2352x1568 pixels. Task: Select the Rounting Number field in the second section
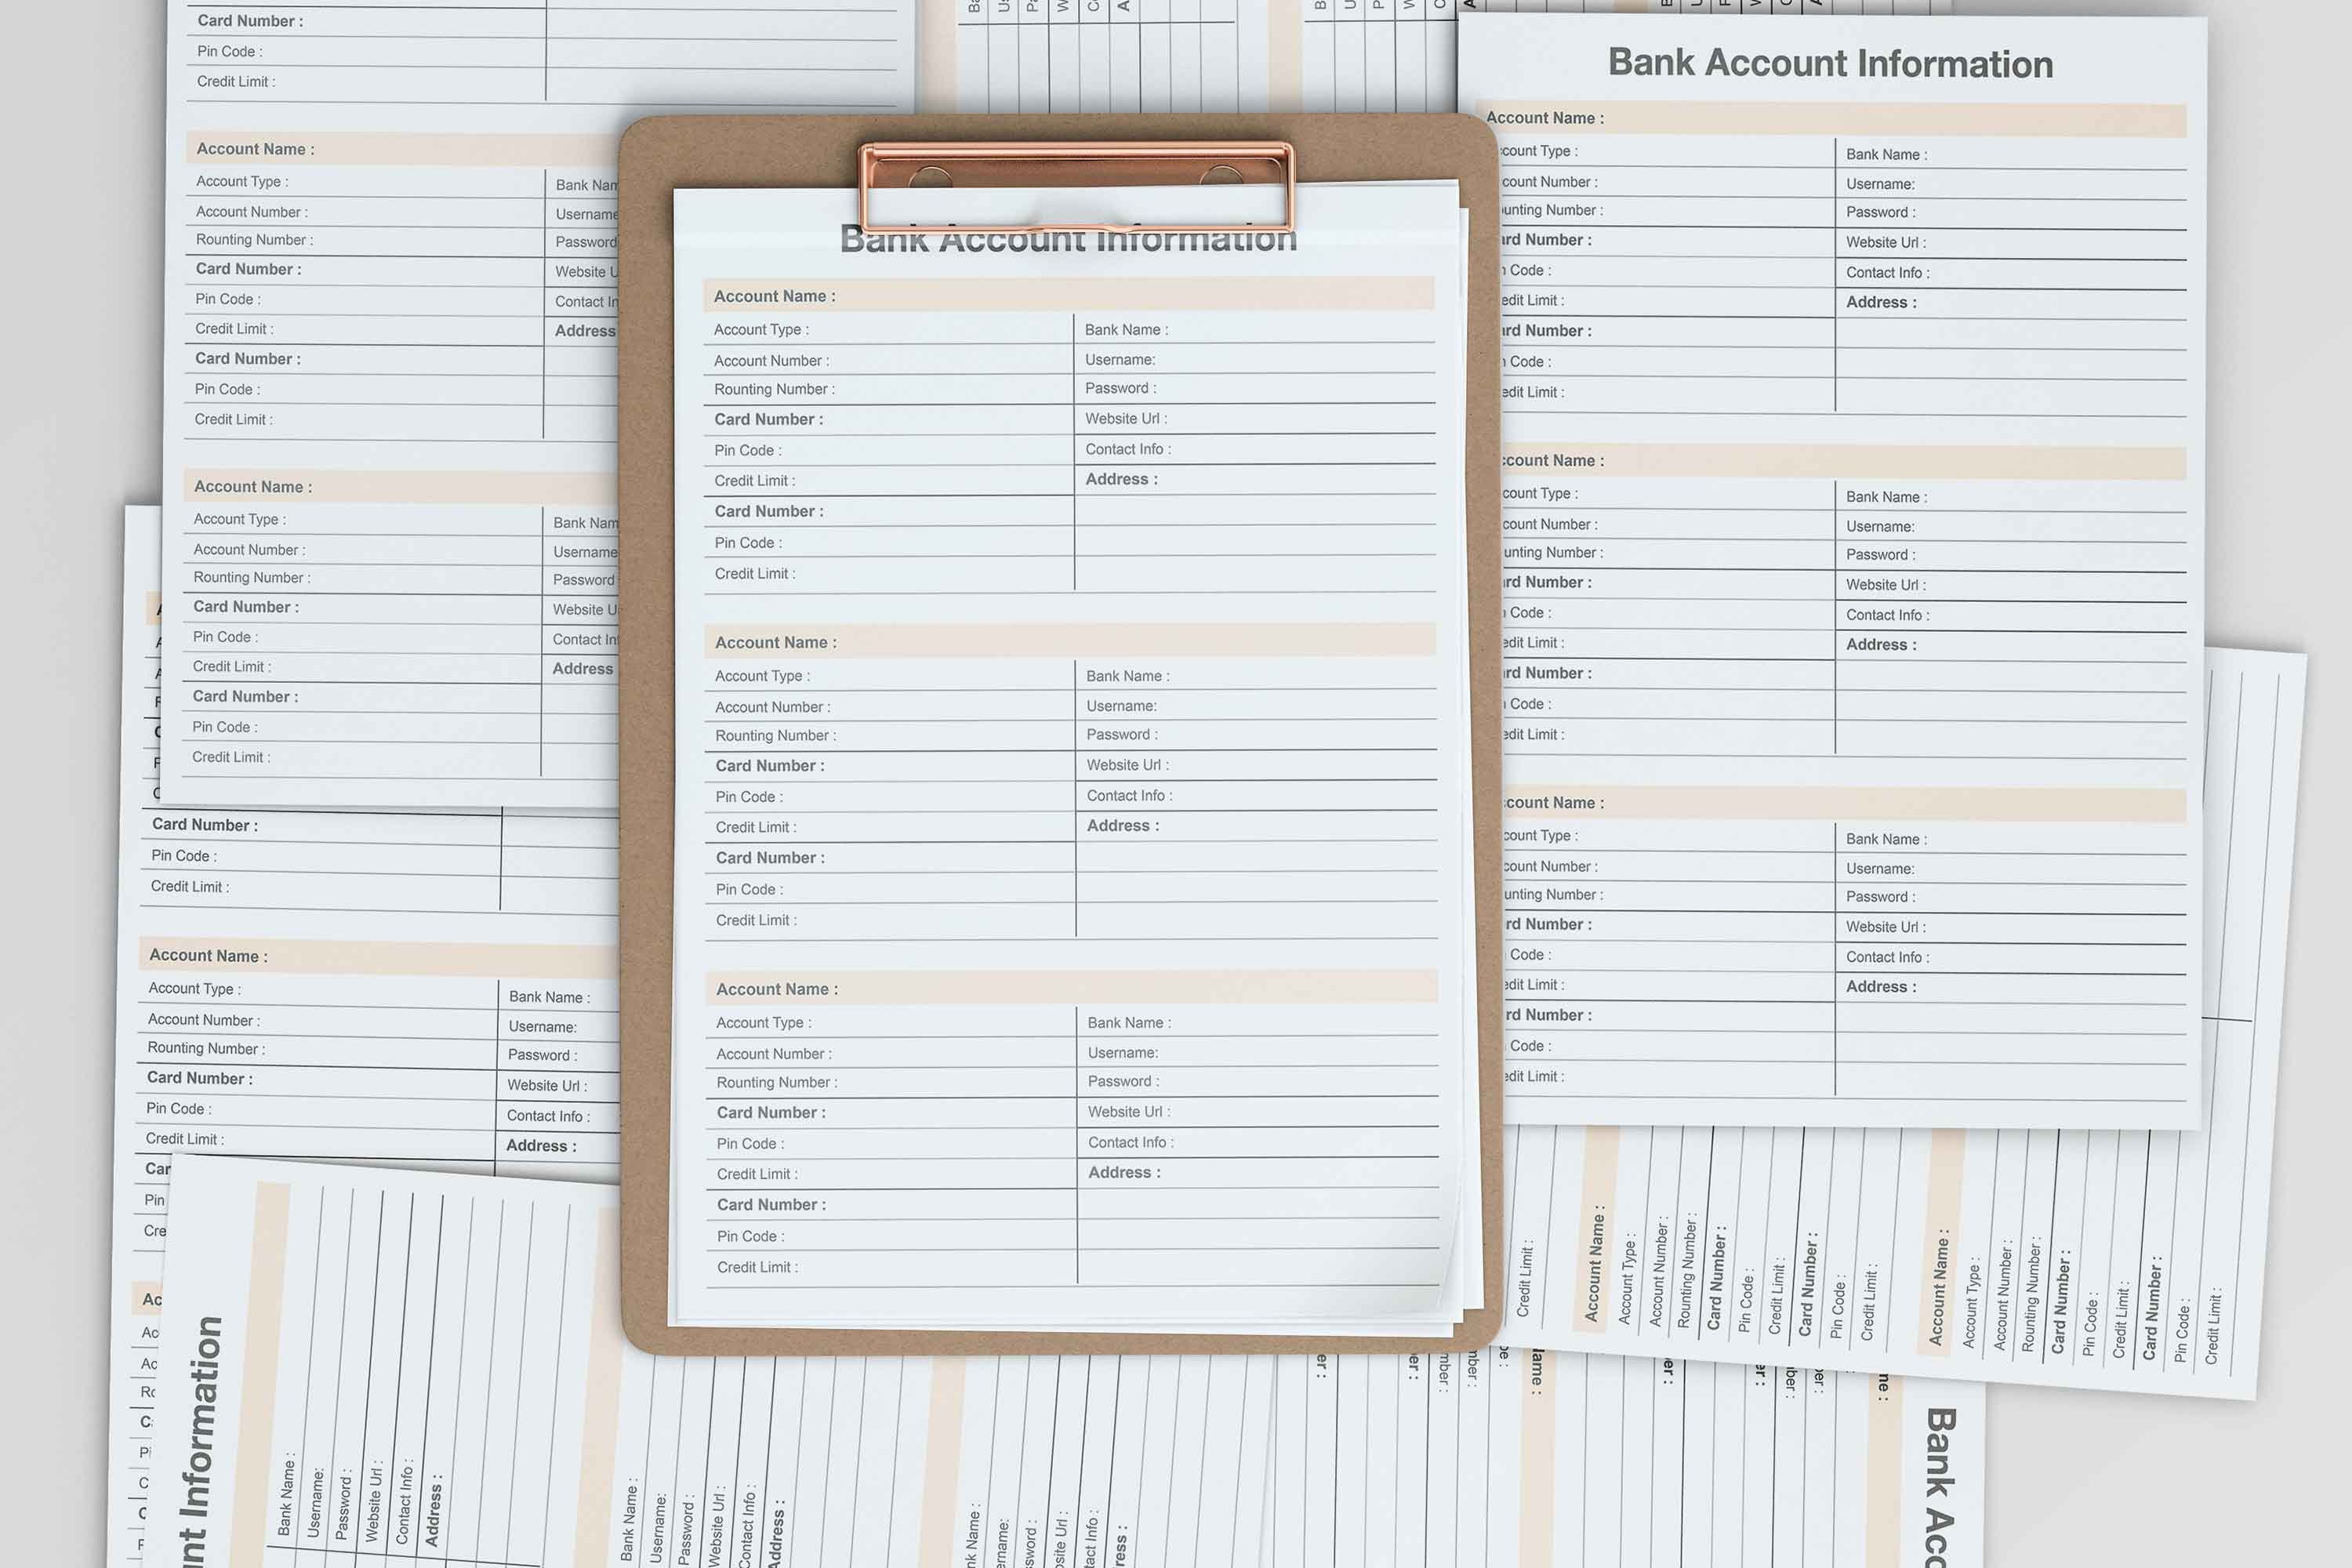(x=773, y=735)
